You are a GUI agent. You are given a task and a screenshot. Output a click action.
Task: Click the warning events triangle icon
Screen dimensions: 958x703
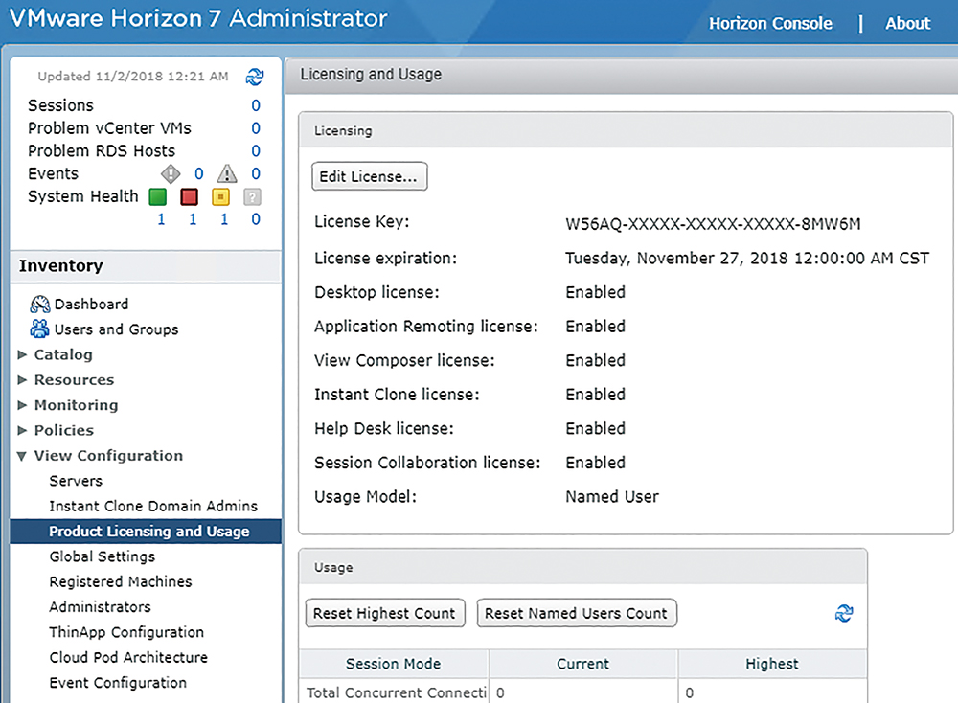point(227,174)
